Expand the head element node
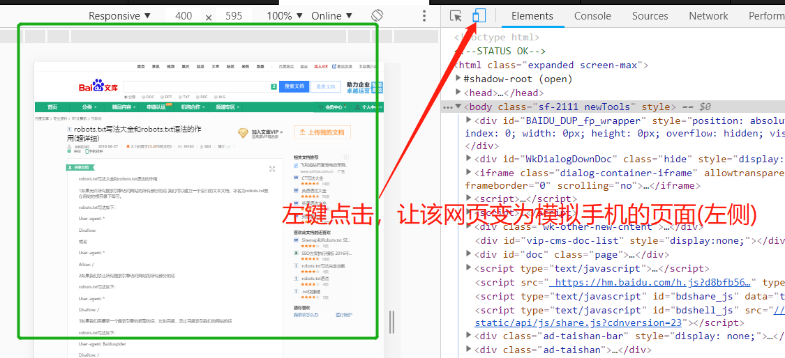This screenshot has width=785, height=358. 458,93
